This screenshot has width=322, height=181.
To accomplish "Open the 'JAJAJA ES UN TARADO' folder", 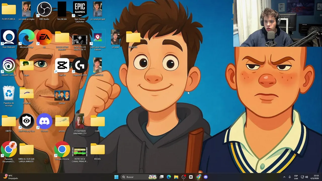I will tap(62, 40).
